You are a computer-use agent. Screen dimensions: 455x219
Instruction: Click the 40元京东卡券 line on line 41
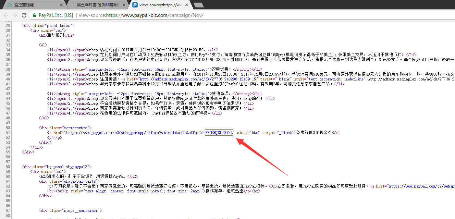click(196, 84)
